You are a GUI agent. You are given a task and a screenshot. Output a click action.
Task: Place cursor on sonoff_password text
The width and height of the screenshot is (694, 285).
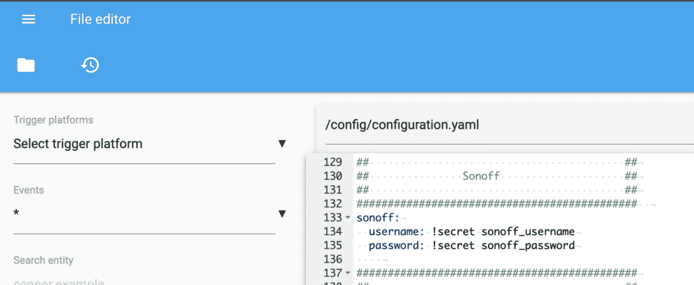pos(528,245)
